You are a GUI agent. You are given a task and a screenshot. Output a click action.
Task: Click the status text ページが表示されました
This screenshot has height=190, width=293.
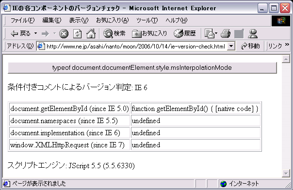[x=39, y=184]
